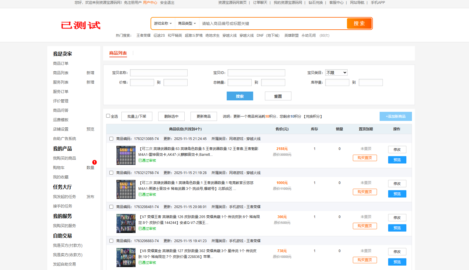Focus the 宝贝名称 input field
The height and width of the screenshot is (270, 469).
(x=159, y=73)
